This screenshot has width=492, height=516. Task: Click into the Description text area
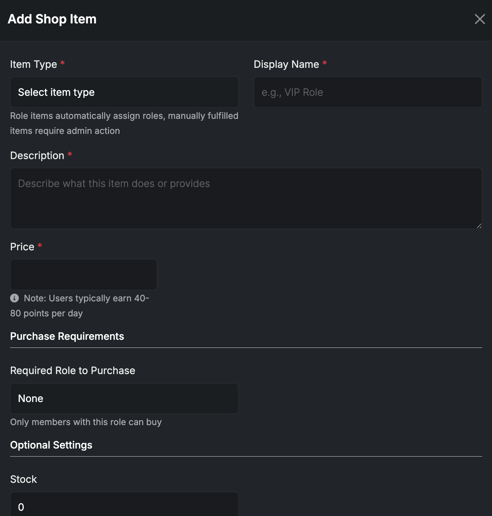click(x=246, y=198)
